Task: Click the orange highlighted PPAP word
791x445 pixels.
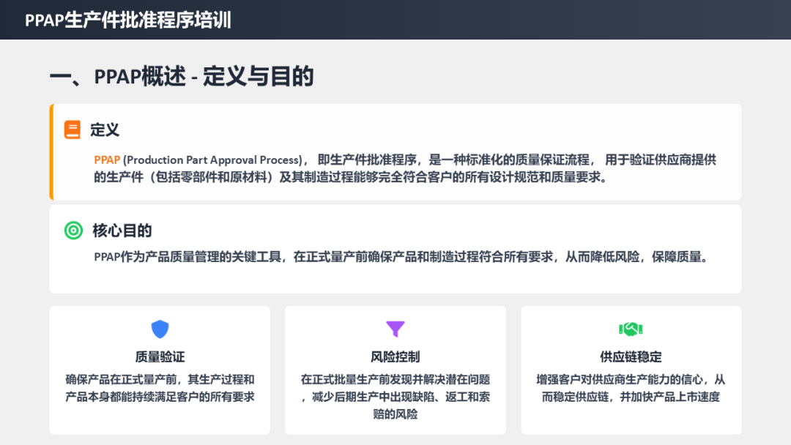Action: click(107, 160)
